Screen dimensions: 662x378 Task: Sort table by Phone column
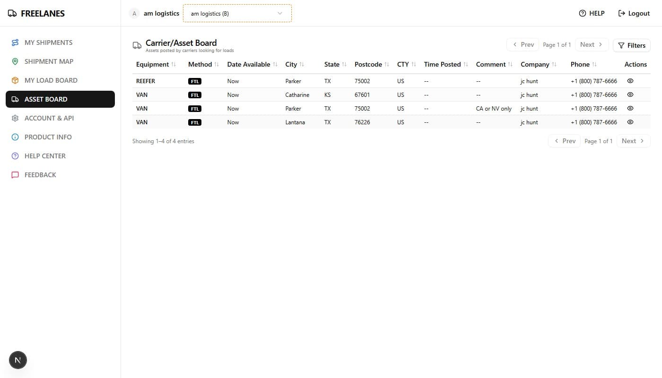click(x=584, y=64)
